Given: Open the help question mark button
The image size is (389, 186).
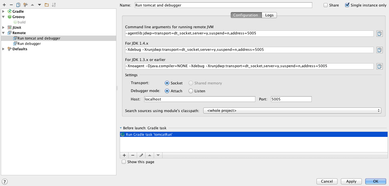Looking at the screenshot, I should click(5, 181).
